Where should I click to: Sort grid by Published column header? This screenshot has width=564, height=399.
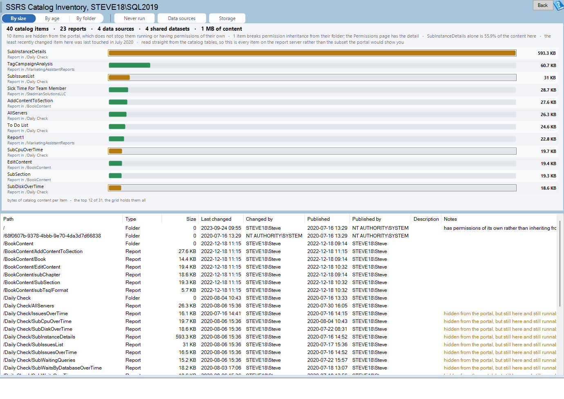(x=327, y=219)
